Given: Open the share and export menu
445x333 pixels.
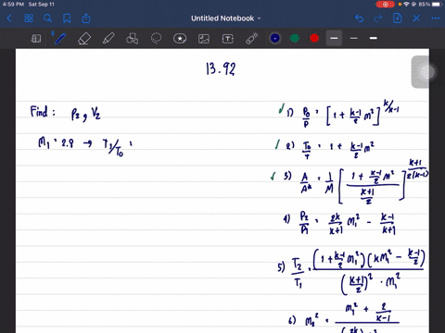Looking at the screenshot, I should (x=86, y=18).
